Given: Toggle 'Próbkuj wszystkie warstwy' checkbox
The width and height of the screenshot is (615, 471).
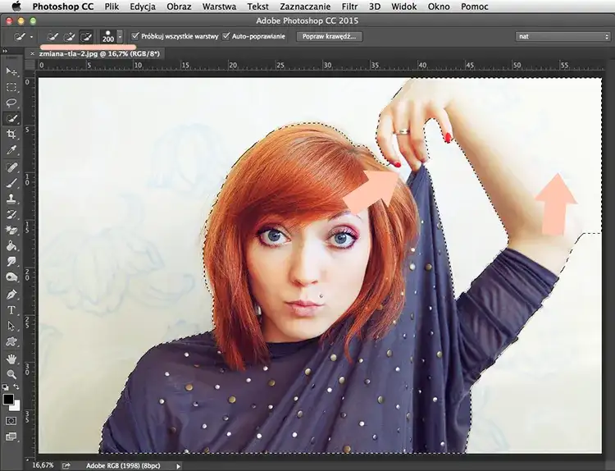Looking at the screenshot, I should click(136, 37).
